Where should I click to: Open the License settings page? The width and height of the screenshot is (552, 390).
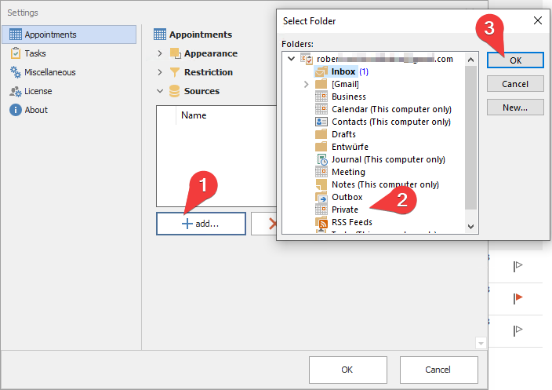[38, 91]
